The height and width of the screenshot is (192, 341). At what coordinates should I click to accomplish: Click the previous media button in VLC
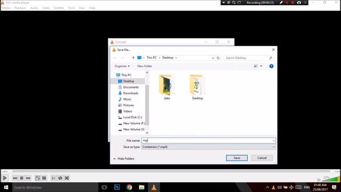pyautogui.click(x=15, y=178)
